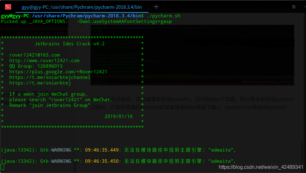Open the terminal hamburger menu
This screenshot has height=173, width=306.
coord(294,7)
